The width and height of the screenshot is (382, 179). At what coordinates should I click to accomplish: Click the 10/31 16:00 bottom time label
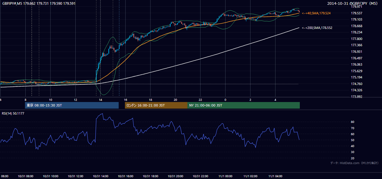pyautogui.click(x=126, y=176)
